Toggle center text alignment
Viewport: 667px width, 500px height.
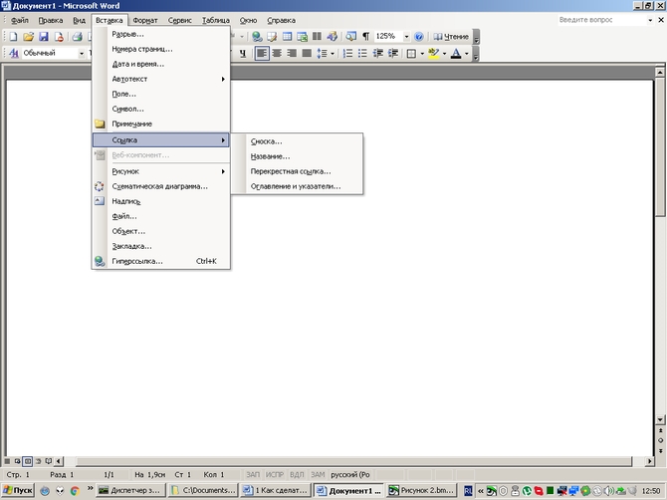276,53
